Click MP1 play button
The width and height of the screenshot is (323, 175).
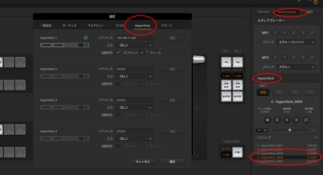[x=285, y=33]
